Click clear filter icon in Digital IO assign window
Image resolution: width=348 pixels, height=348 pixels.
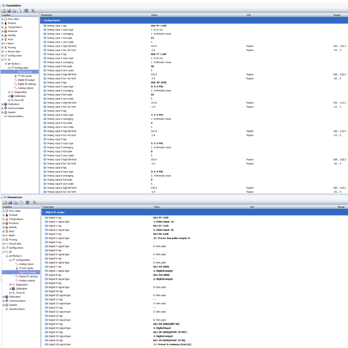coord(34,202)
